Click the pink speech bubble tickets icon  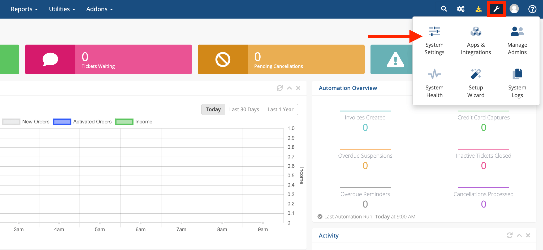[x=50, y=59]
